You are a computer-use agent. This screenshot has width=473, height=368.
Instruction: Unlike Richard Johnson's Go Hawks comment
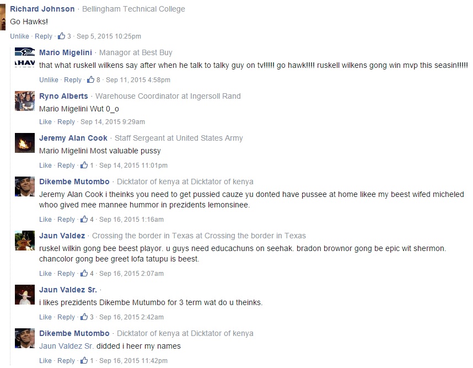pyautogui.click(x=20, y=36)
